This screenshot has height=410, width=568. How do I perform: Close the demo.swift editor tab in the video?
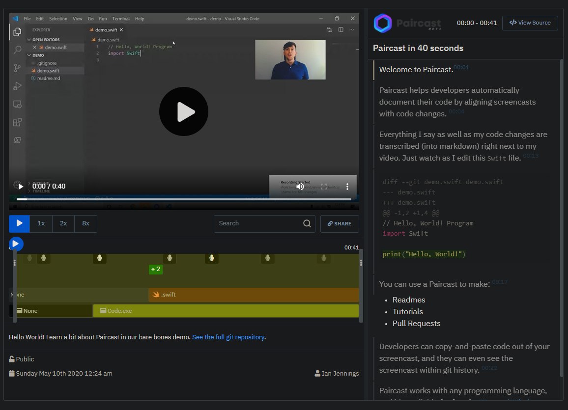(x=121, y=30)
